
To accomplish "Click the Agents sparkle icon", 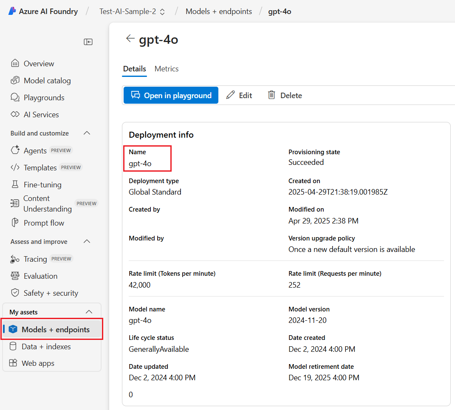I will click(x=15, y=150).
